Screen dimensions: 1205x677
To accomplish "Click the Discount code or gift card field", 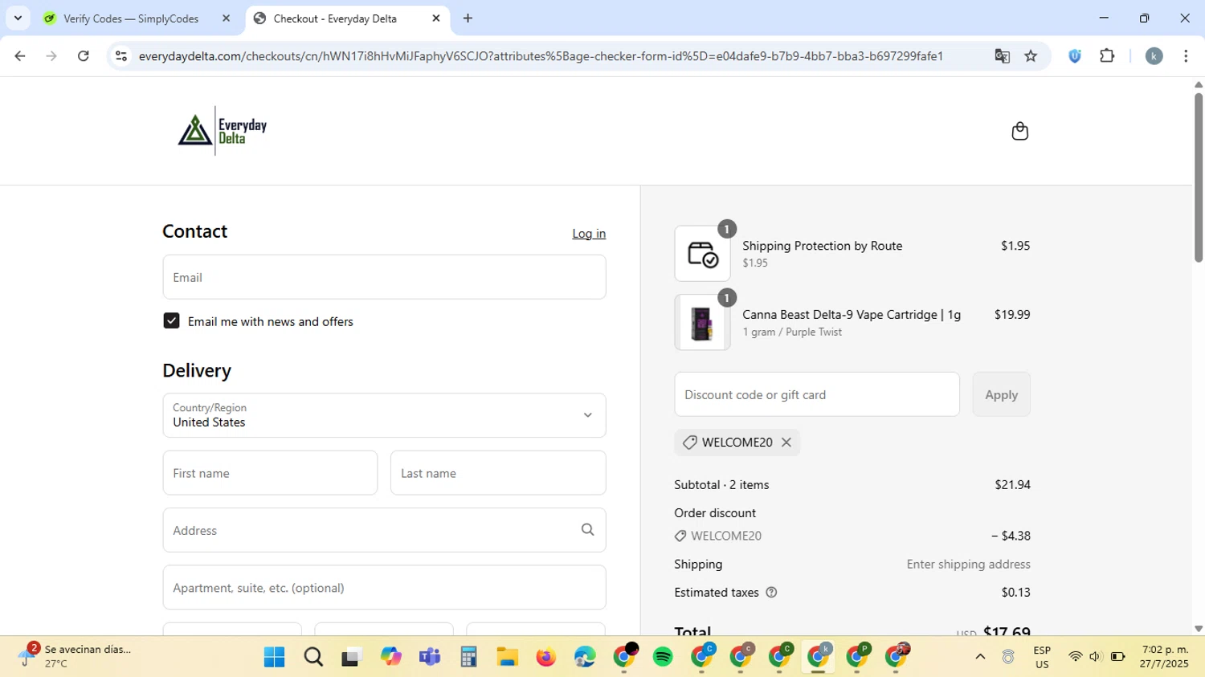I will click(817, 394).
